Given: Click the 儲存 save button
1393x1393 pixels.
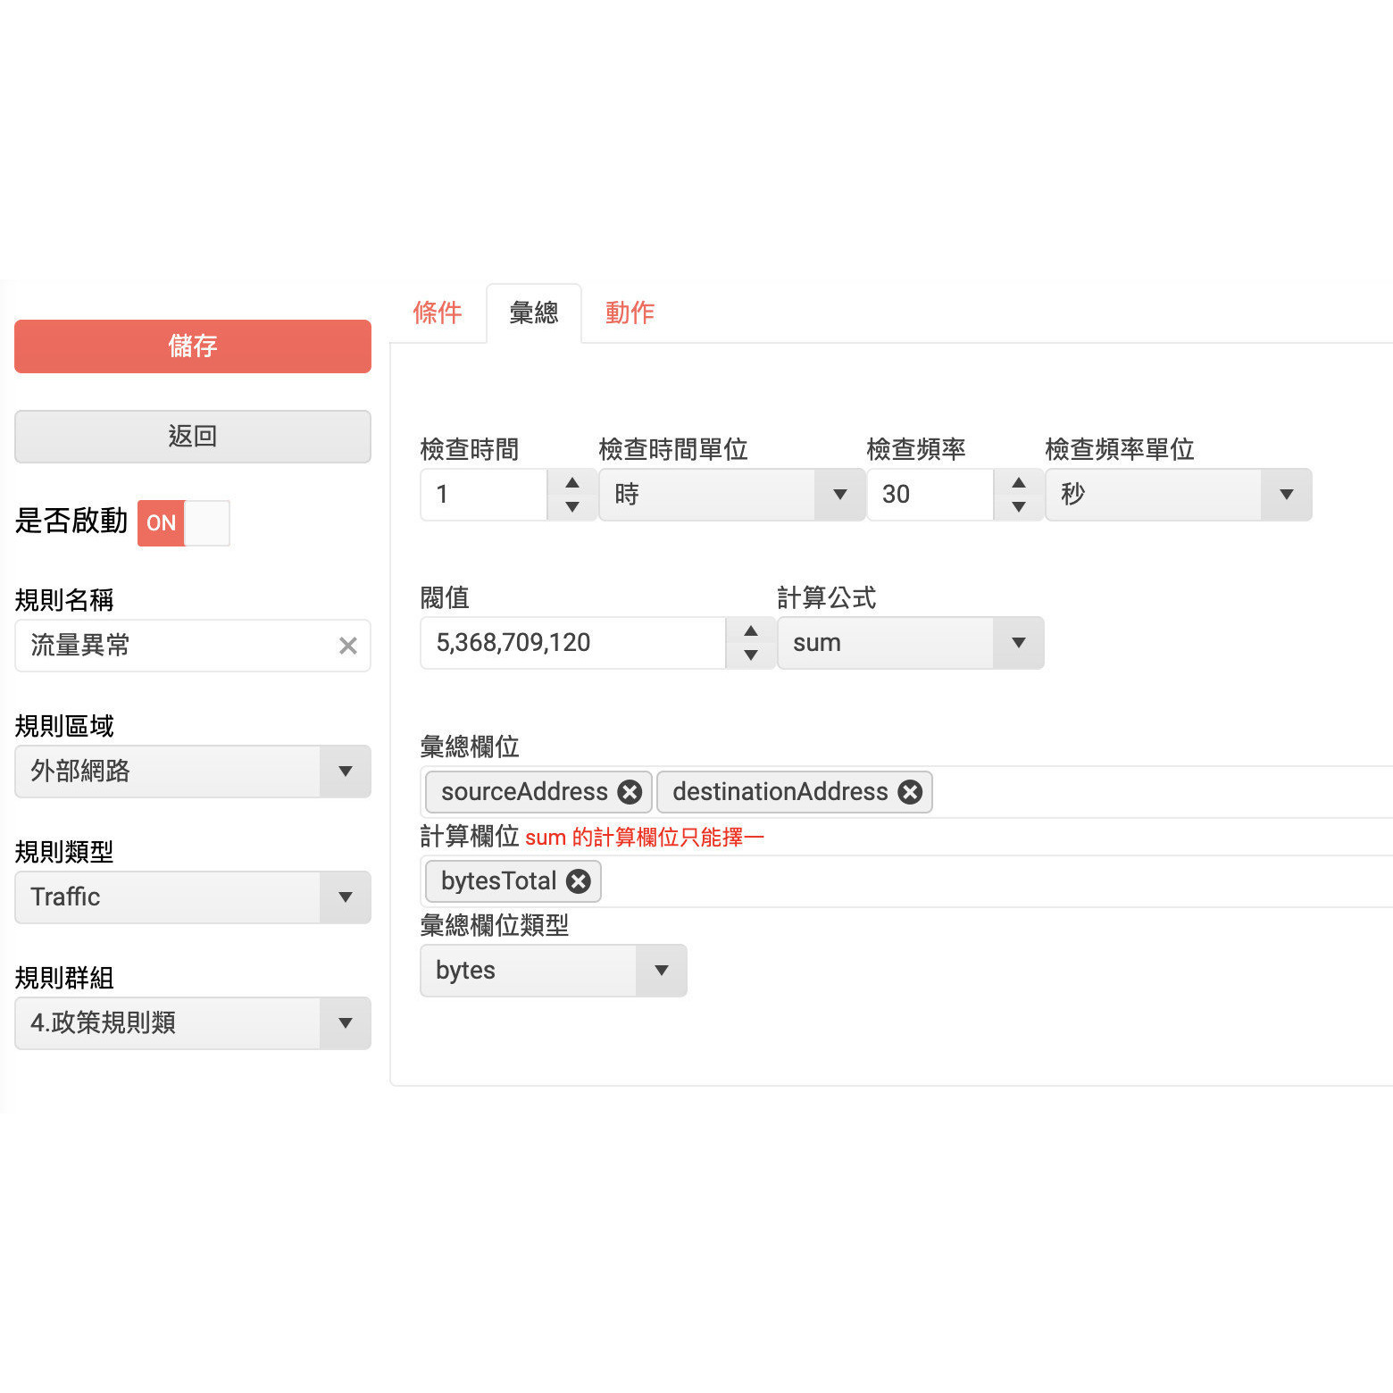Looking at the screenshot, I should coord(192,346).
